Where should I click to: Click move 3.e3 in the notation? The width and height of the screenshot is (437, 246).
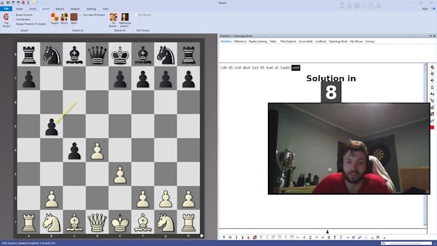pyautogui.click(x=255, y=67)
